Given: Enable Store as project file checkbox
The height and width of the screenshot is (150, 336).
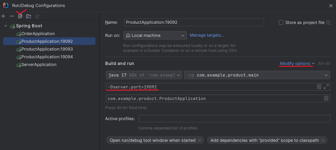Looking at the screenshot, I should [x=281, y=22].
